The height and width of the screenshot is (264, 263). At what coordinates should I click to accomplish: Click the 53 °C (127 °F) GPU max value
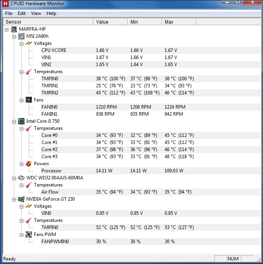tap(179, 227)
